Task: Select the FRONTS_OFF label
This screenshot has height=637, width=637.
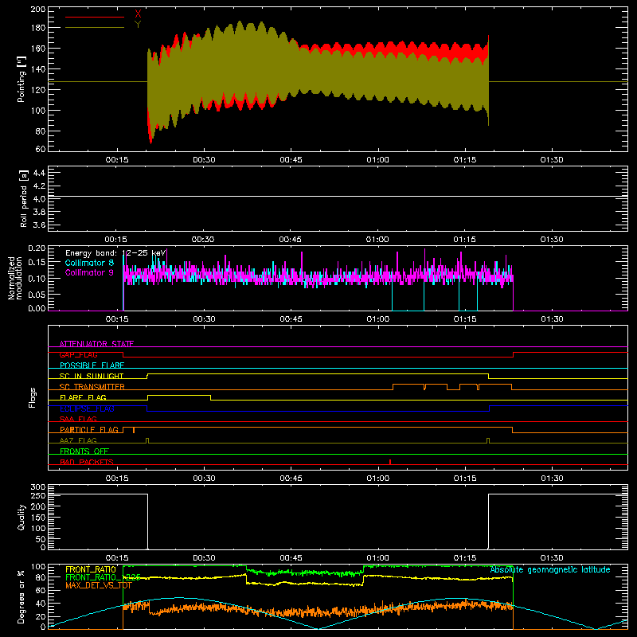Action: click(x=84, y=451)
